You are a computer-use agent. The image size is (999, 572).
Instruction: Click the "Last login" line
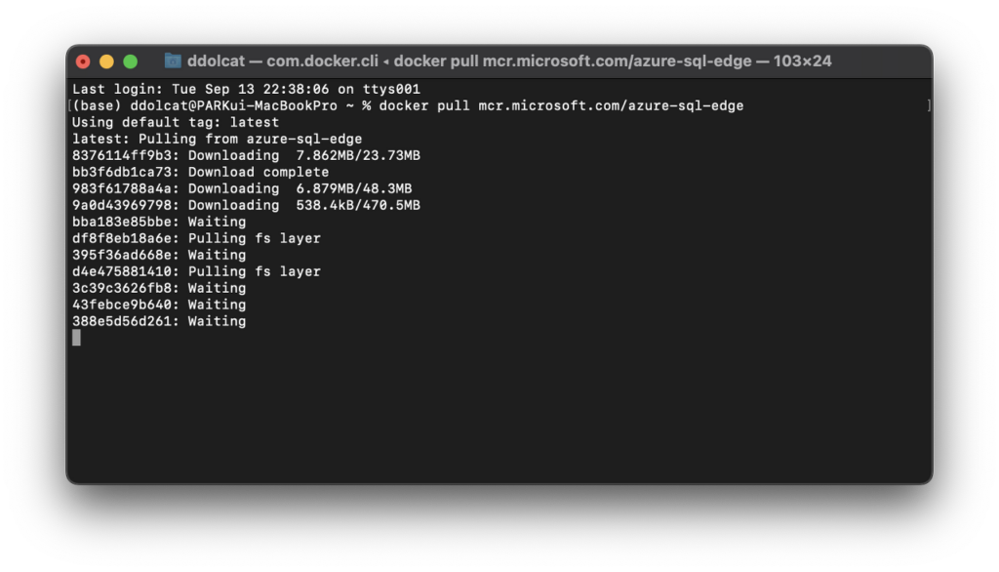[246, 89]
